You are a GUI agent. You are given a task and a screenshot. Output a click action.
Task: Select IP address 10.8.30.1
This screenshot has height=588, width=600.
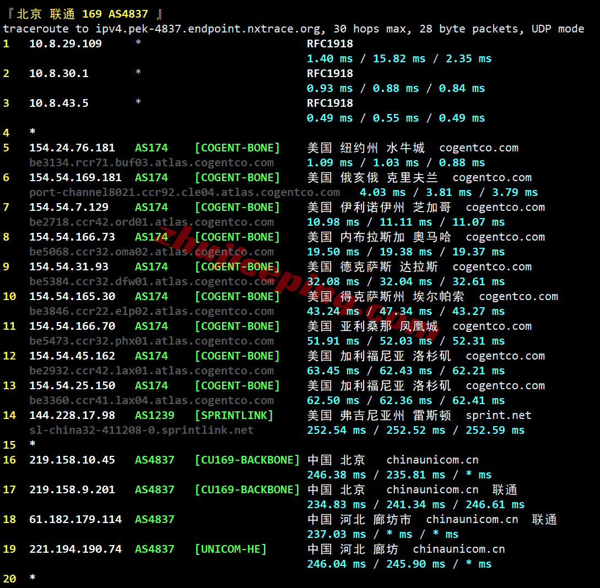59,73
